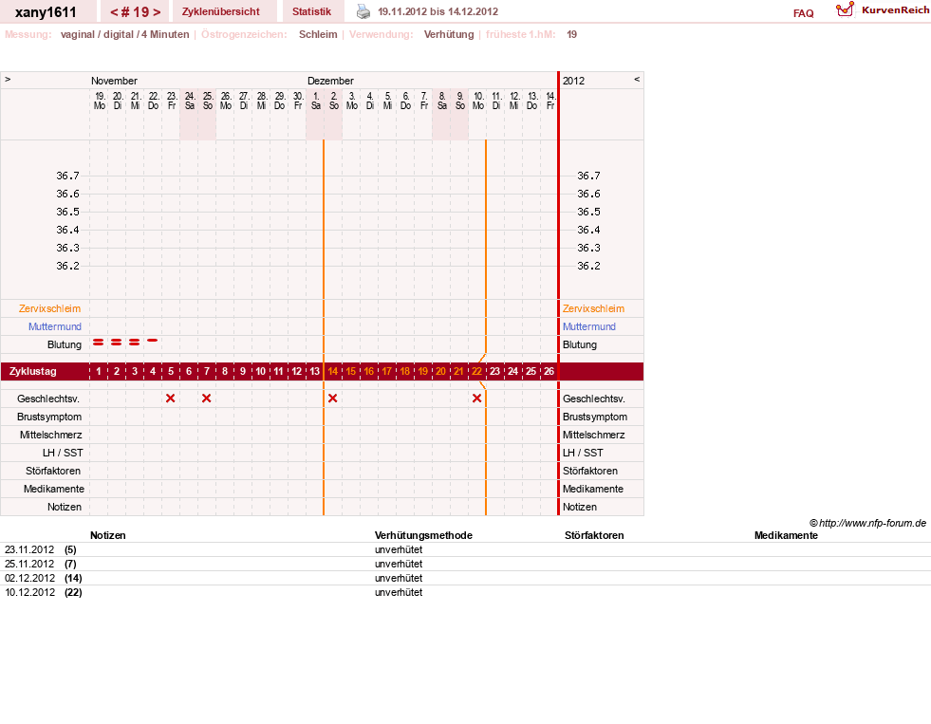Viewport: 931px width, 724px height.
Task: Click the right Zervixschleim label
Action: (593, 308)
